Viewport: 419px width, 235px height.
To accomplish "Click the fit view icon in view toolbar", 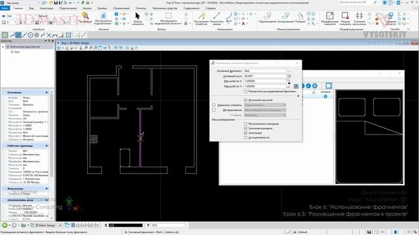I will (x=100, y=48).
